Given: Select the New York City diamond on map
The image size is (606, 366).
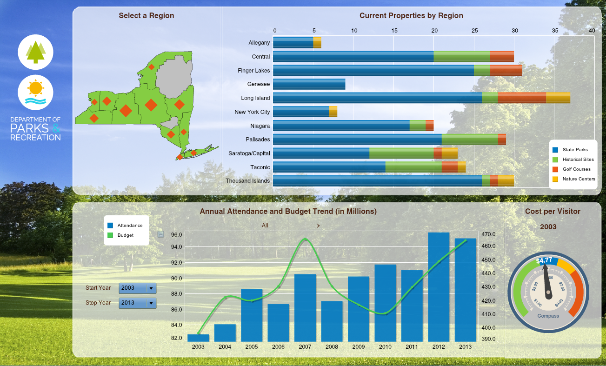Looking at the screenshot, I should coord(180,157).
